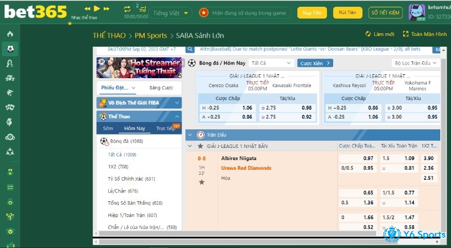This screenshot has height=248, width=451.
Task: Select Hiệp 1/Toàn Trận (607) market
Action: 132,215
